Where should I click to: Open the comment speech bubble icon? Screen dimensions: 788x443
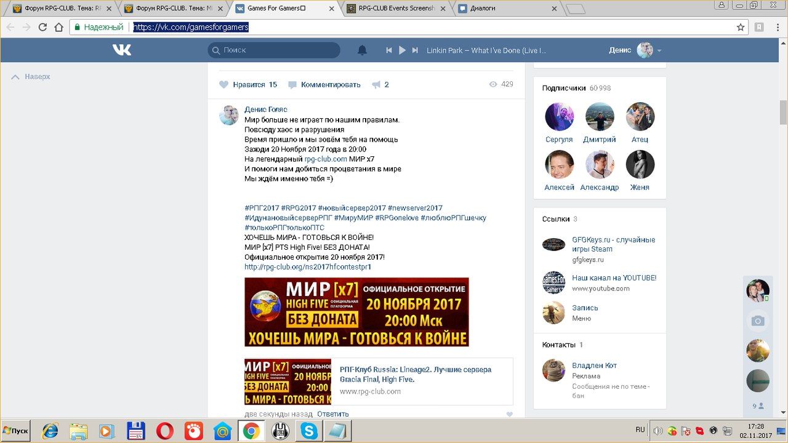(x=292, y=85)
